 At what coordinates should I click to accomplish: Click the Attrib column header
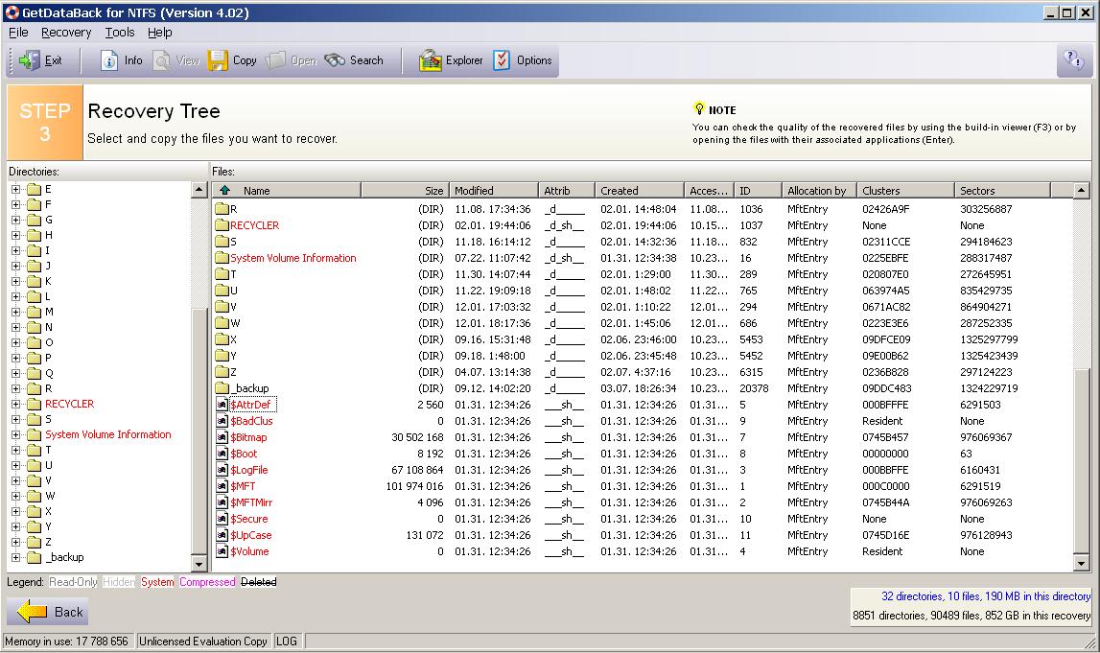[x=566, y=190]
